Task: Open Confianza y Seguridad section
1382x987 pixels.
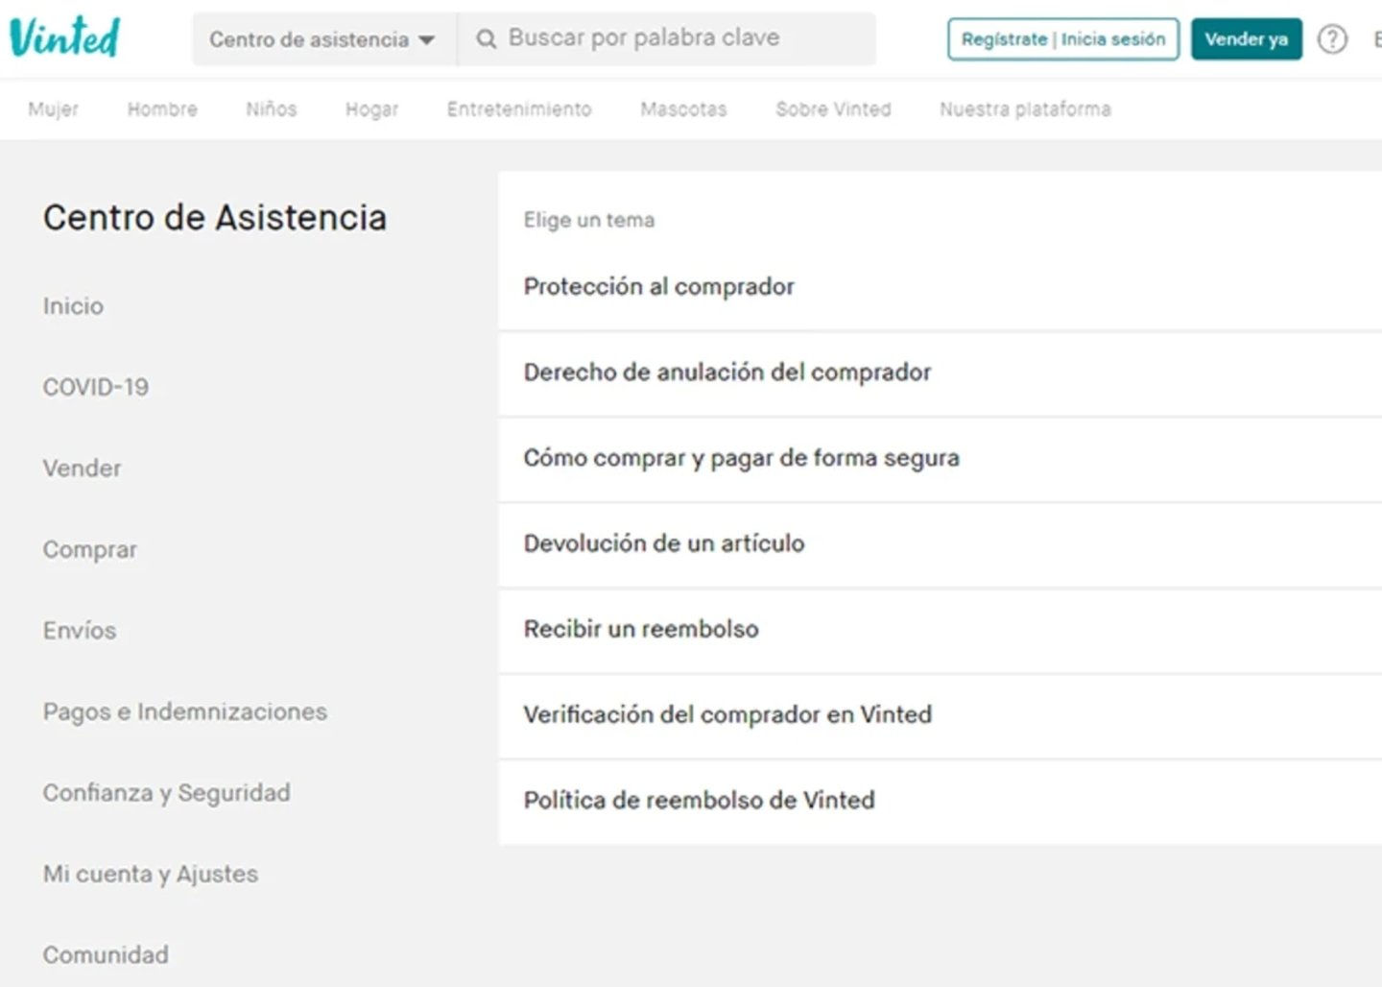Action: (x=167, y=793)
